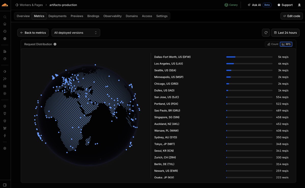
Task: Toggle the sidebar collapse icon at bottom
Action: click(5, 185)
